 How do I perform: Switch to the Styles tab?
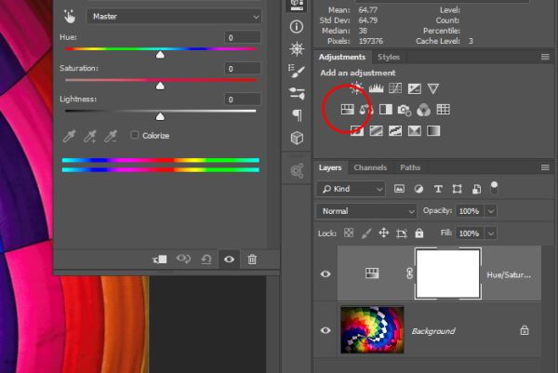[389, 57]
